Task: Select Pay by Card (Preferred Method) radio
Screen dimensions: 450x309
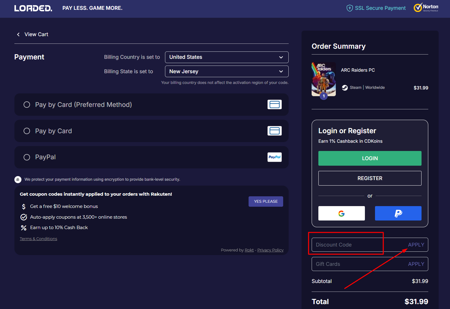Action: 27,105
